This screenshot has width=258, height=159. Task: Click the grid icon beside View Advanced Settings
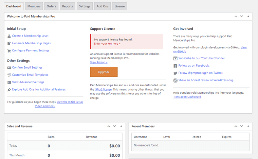click(9, 82)
